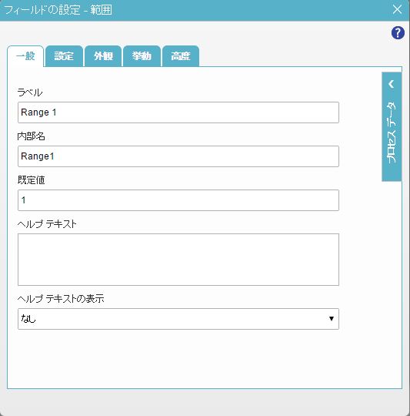The height and width of the screenshot is (416, 410).
Task: Click the ヘルプ テキストの表示 field caption
Action: (x=61, y=299)
